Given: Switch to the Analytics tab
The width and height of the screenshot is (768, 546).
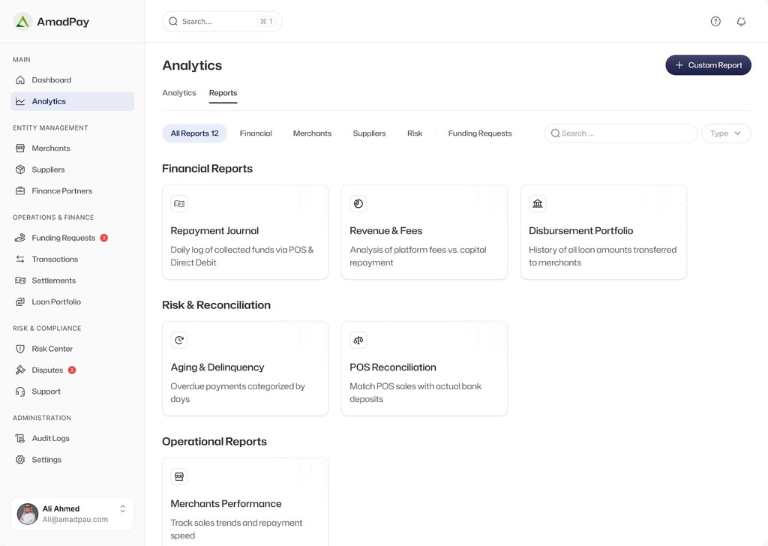Looking at the screenshot, I should click(x=179, y=93).
